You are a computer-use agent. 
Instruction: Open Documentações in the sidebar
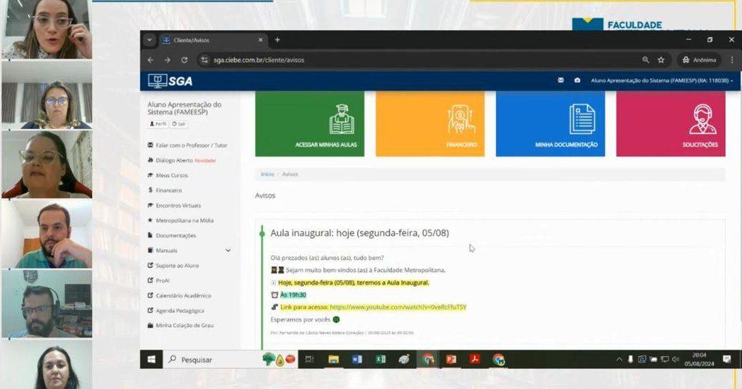171,235
